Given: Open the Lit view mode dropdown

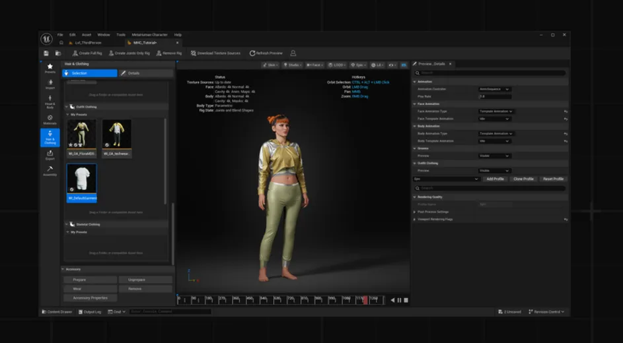Looking at the screenshot, I should click(x=377, y=65).
